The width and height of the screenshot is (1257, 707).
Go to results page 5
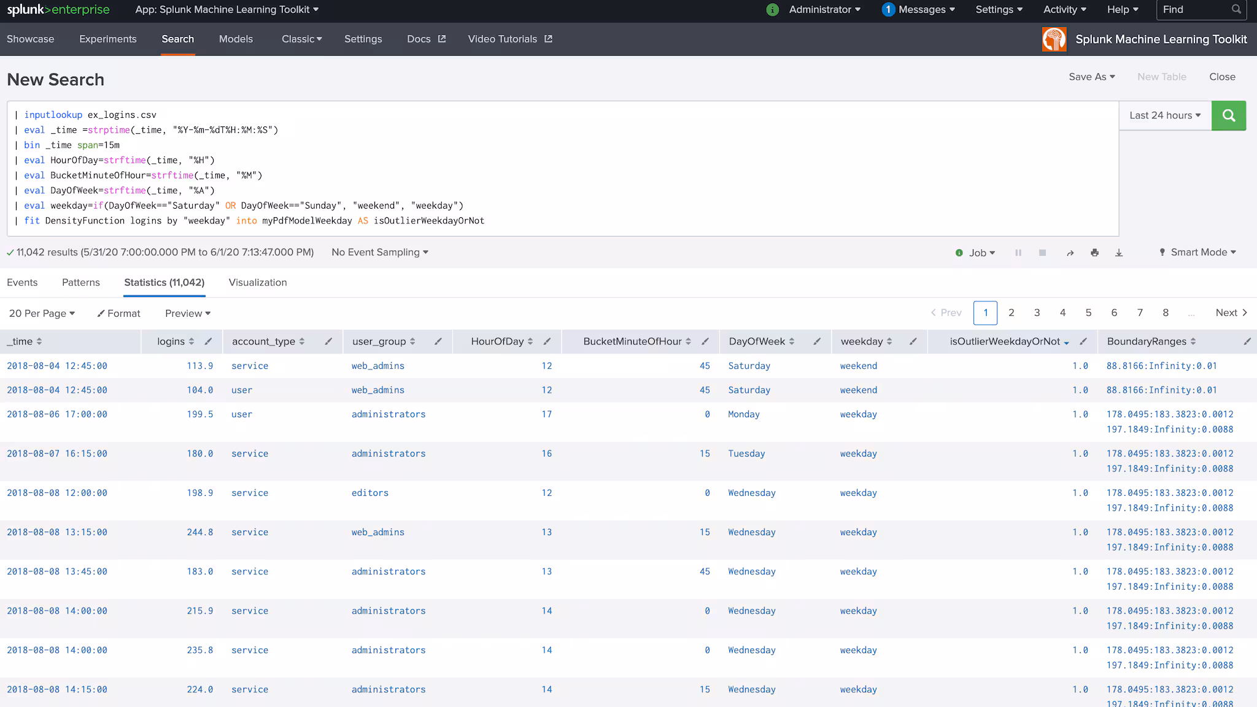click(1088, 312)
